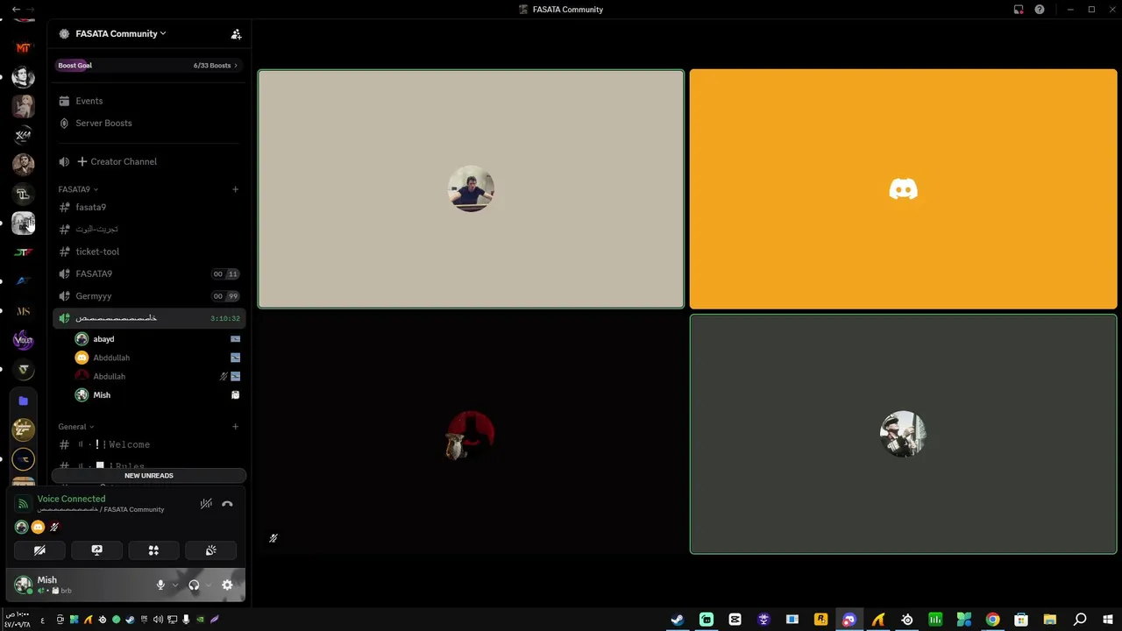Share your screen
The image size is (1122, 631).
click(96, 550)
